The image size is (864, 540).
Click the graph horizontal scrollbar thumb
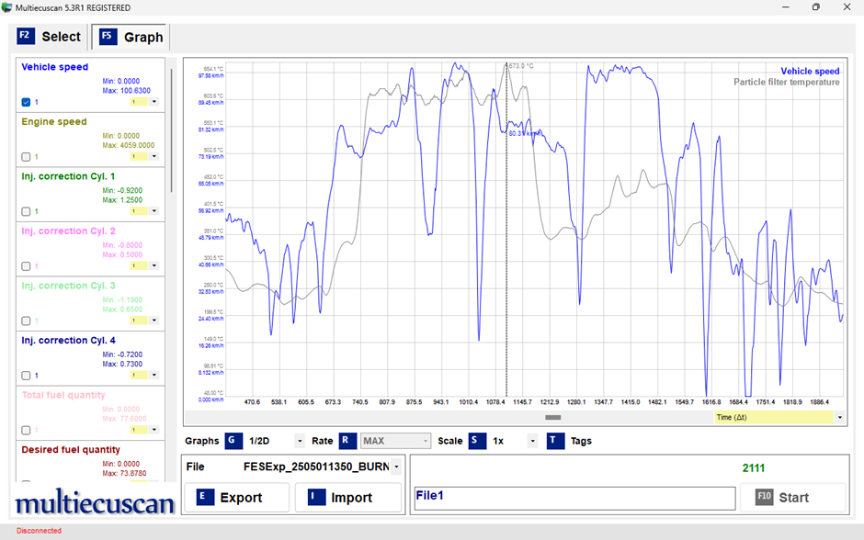[x=553, y=417]
